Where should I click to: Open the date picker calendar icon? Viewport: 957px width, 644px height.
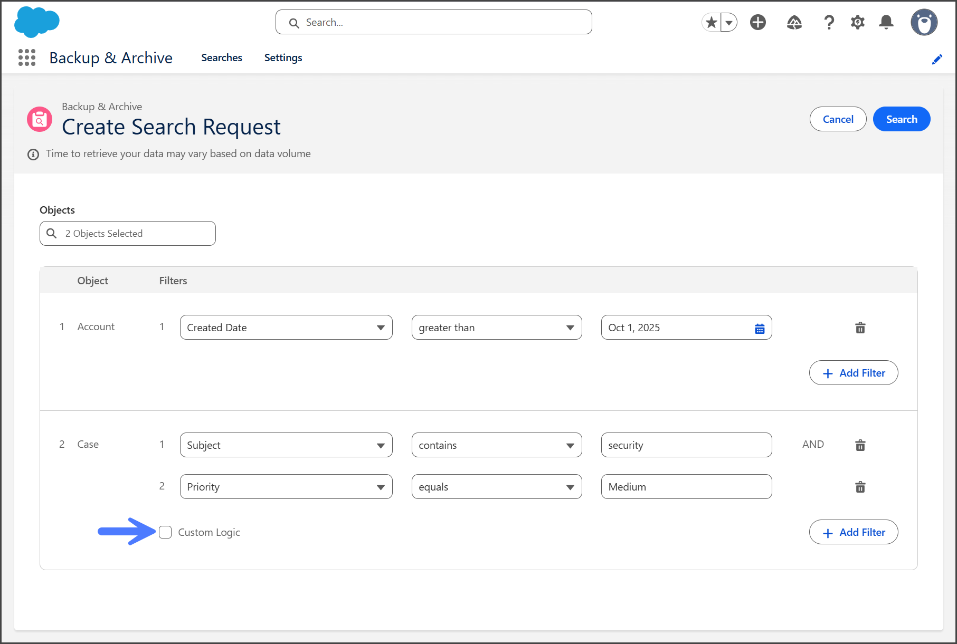(x=760, y=329)
